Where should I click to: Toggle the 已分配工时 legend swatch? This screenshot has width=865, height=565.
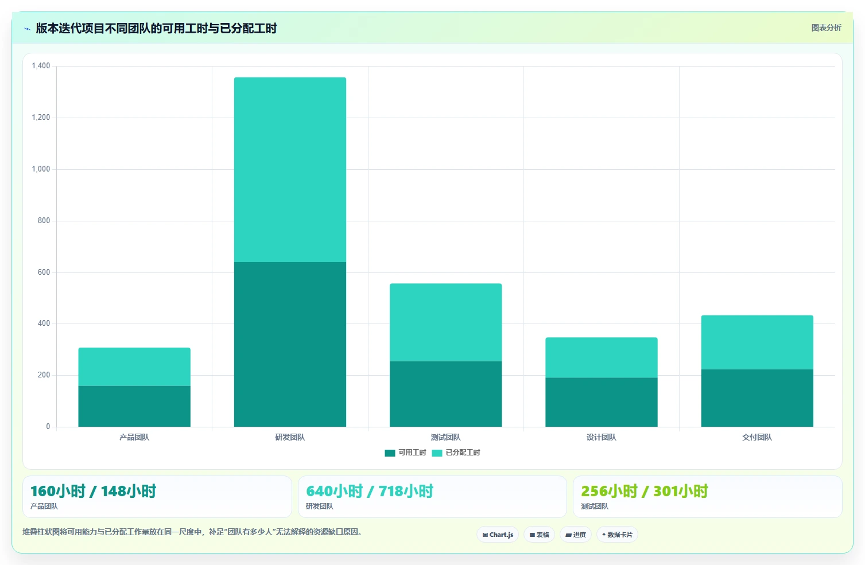(x=437, y=453)
